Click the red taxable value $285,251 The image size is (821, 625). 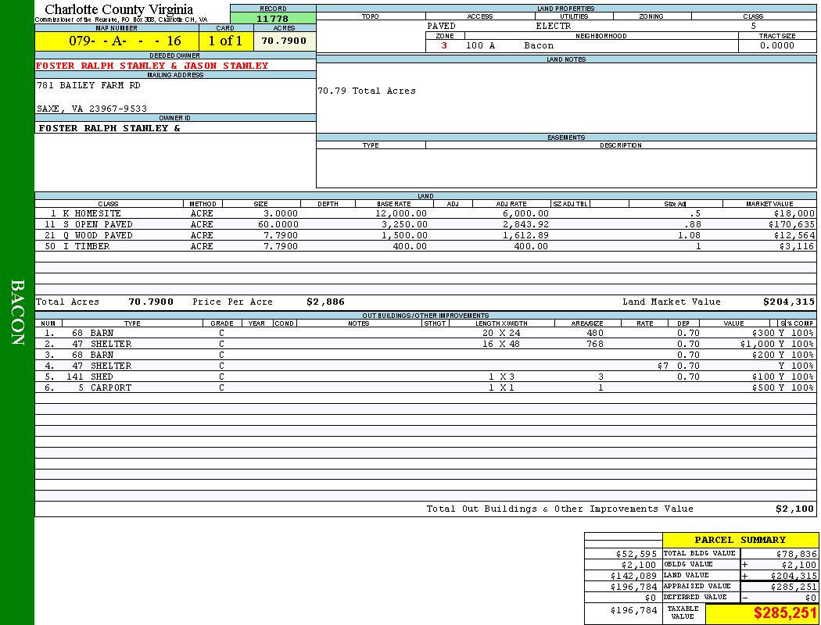[784, 613]
